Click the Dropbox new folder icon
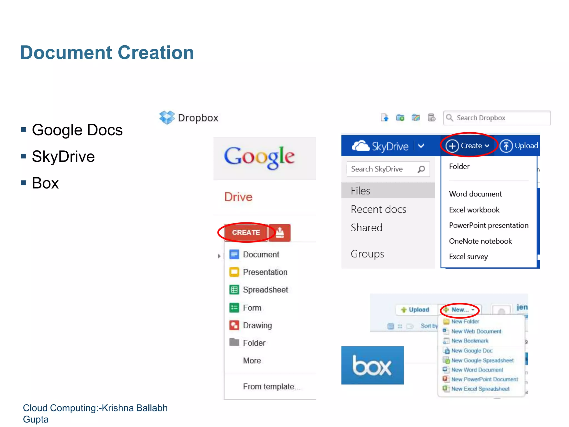Image resolution: width=569 pixels, height=427 pixels. click(x=400, y=118)
